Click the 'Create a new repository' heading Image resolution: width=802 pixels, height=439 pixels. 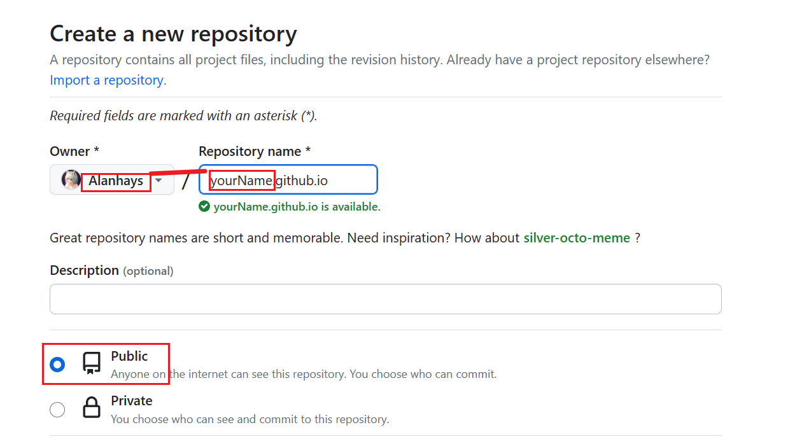pos(173,34)
